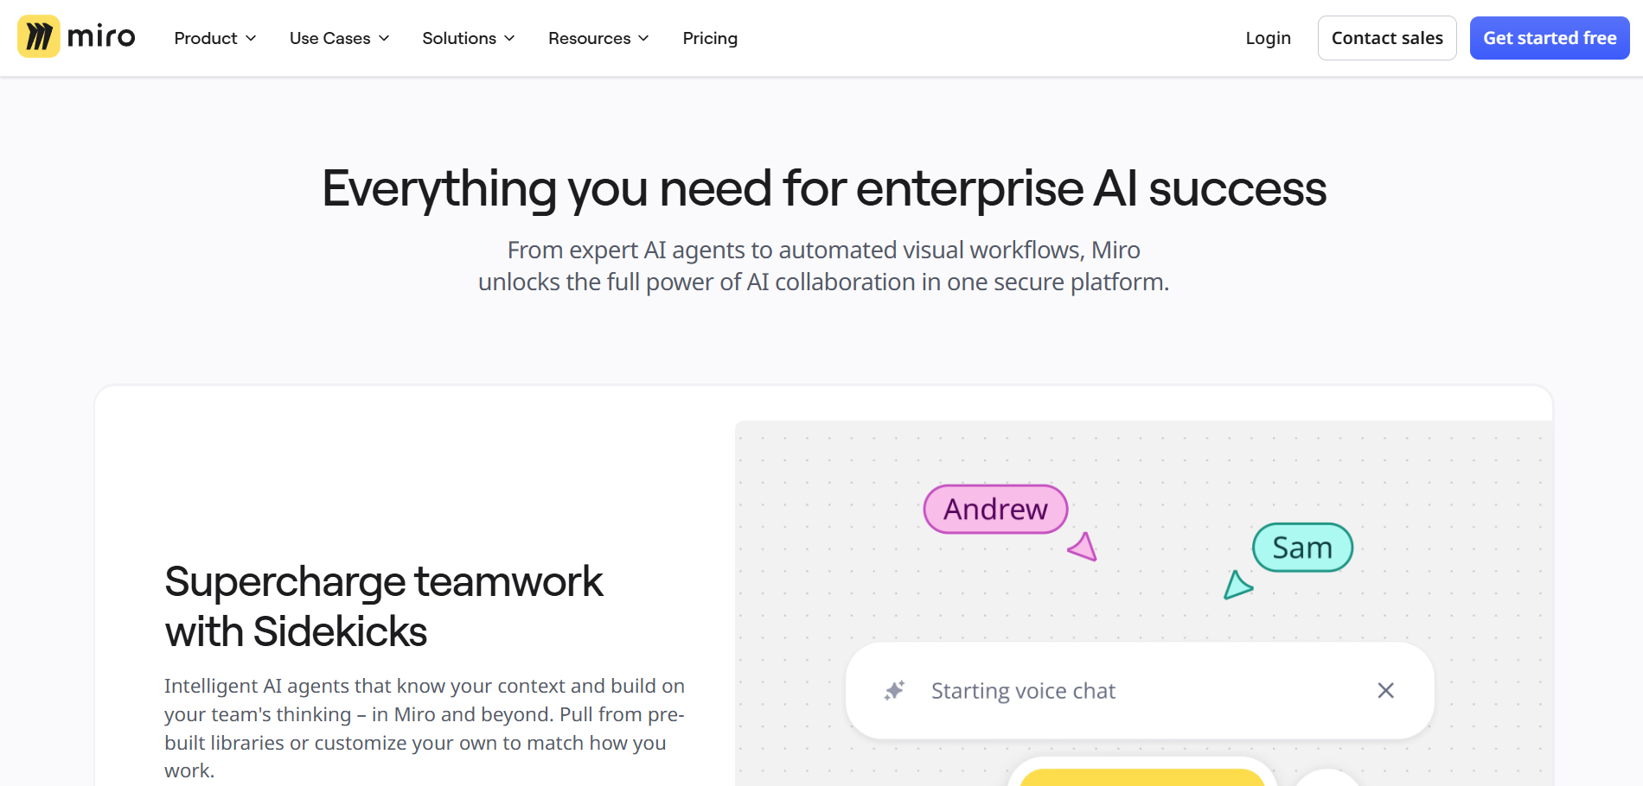Click the Miro logo icon

pos(39,37)
